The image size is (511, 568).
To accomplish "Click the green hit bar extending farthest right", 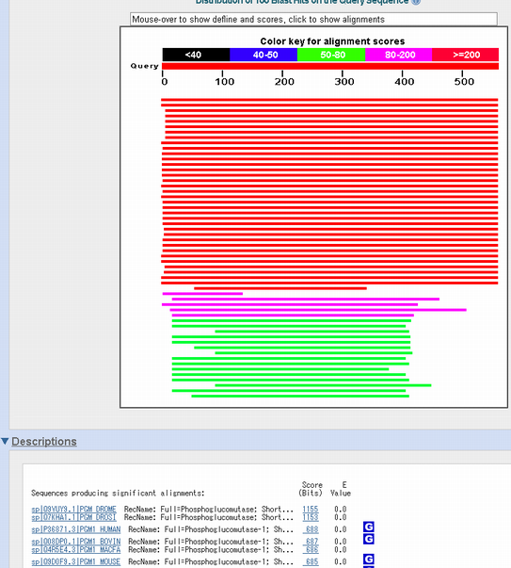I will coord(323,385).
